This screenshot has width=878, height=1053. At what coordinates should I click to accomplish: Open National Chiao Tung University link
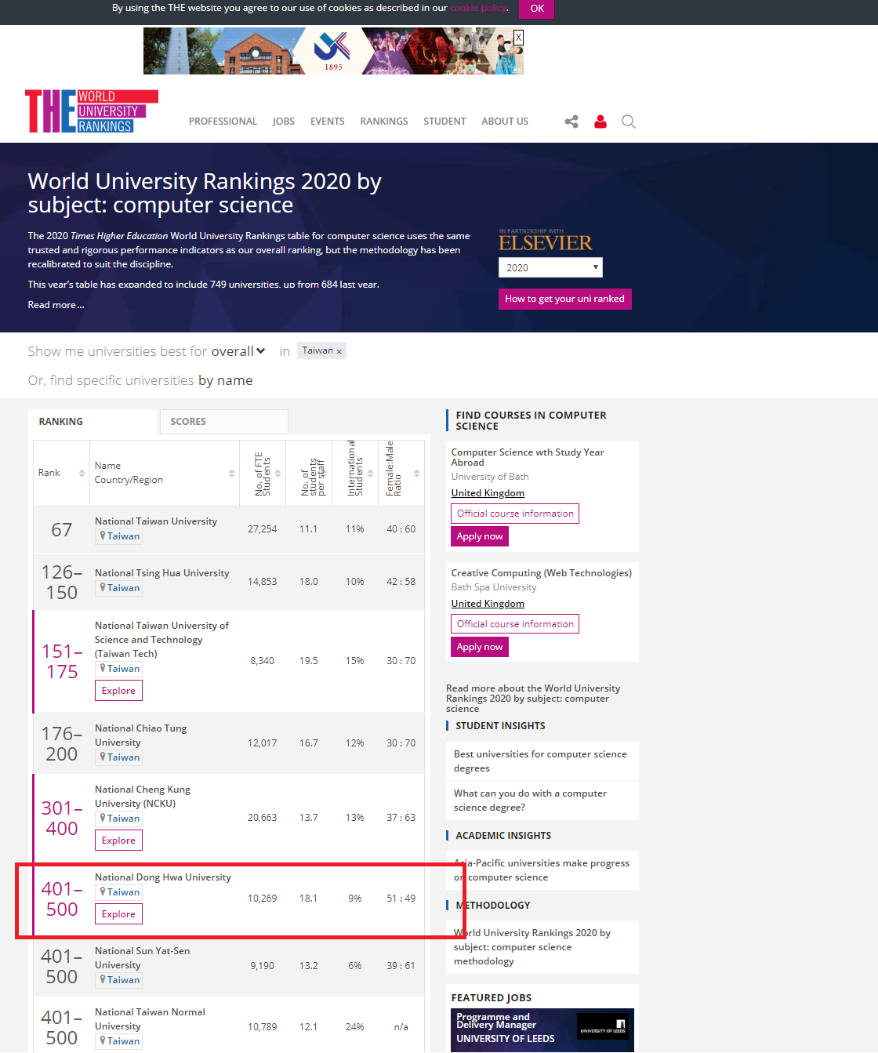[141, 735]
